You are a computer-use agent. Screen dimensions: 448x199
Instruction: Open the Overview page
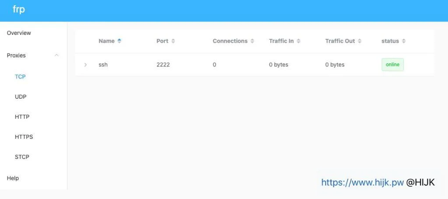pyautogui.click(x=19, y=33)
